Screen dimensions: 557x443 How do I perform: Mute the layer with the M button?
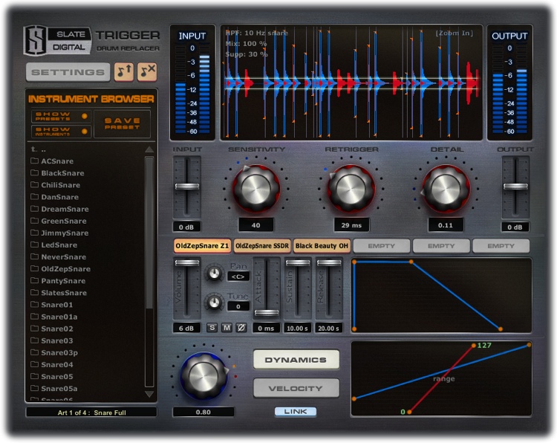click(227, 328)
